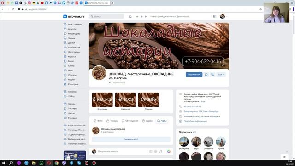The height and width of the screenshot is (166, 295).
Task: Open Telegram from taskbar
Action: click(71, 163)
